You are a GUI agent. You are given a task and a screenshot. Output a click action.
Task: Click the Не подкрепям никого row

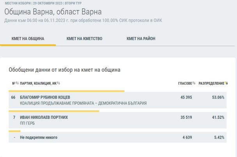[39, 138]
